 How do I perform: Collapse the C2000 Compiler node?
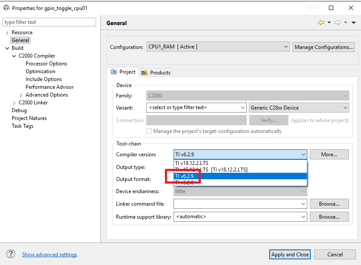tap(14, 56)
